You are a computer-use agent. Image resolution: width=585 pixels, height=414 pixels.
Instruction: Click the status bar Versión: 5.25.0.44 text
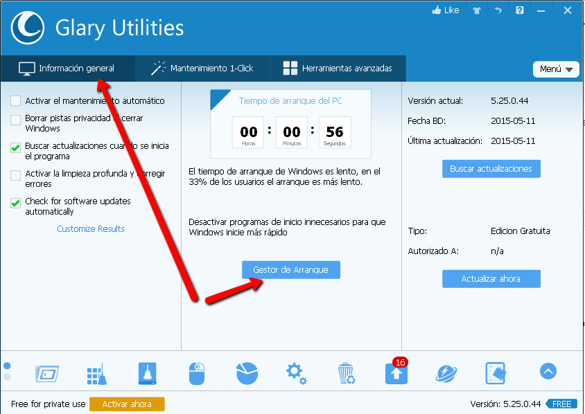click(x=505, y=404)
